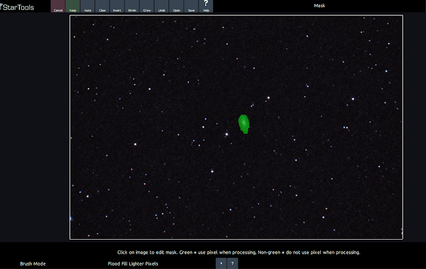Click the green masked blob in image
426x269 pixels.
click(x=244, y=123)
